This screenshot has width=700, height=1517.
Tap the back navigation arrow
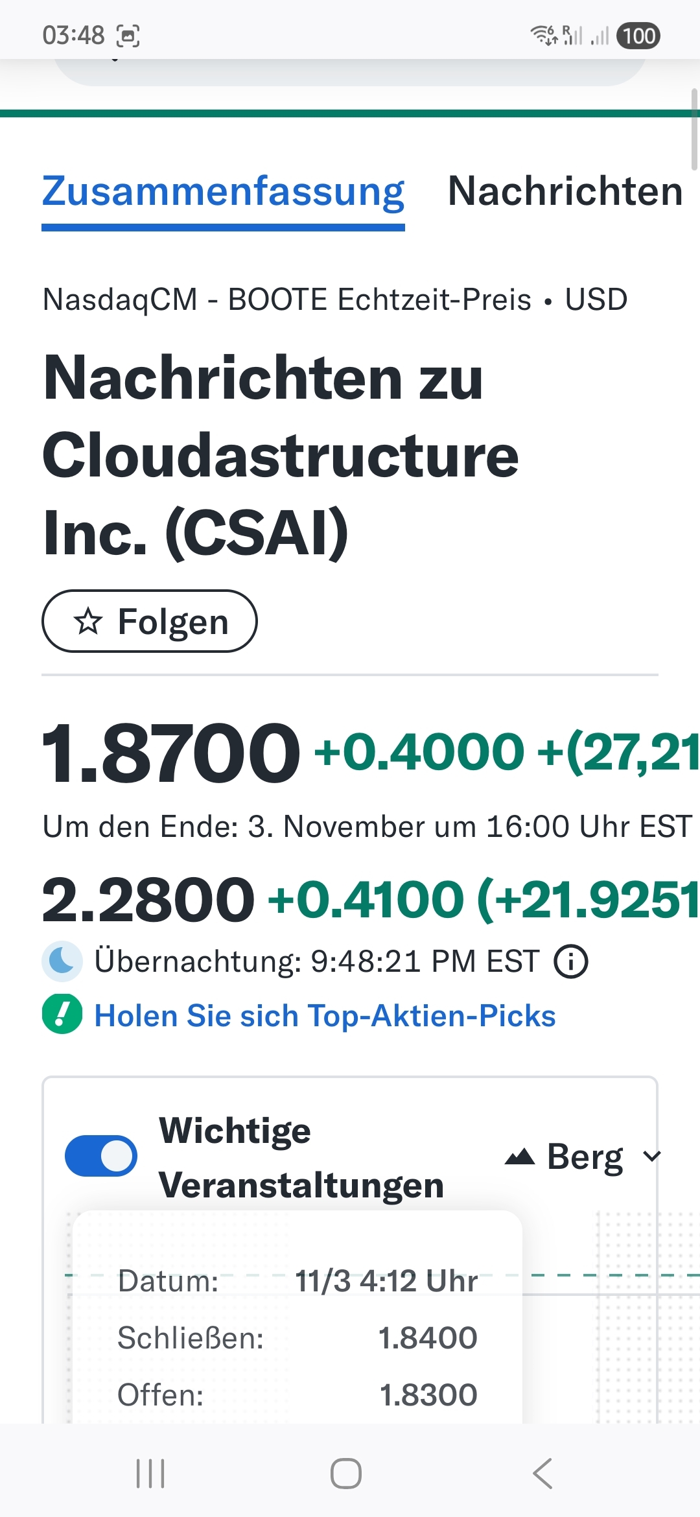click(x=542, y=1473)
